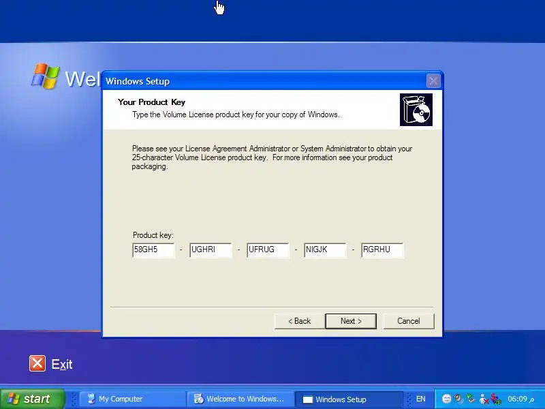Screen dimensions: 545x409
Task: Click the Windows flag logo on welcome screen
Action: pyautogui.click(x=45, y=76)
